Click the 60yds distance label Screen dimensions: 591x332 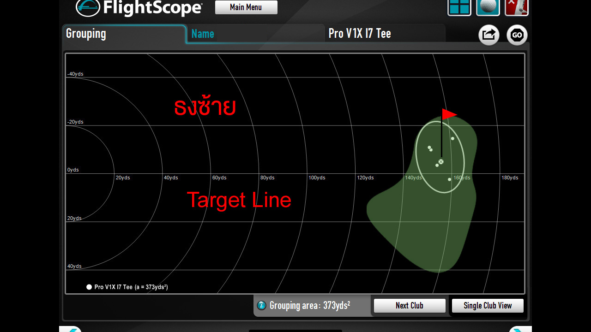(219, 178)
